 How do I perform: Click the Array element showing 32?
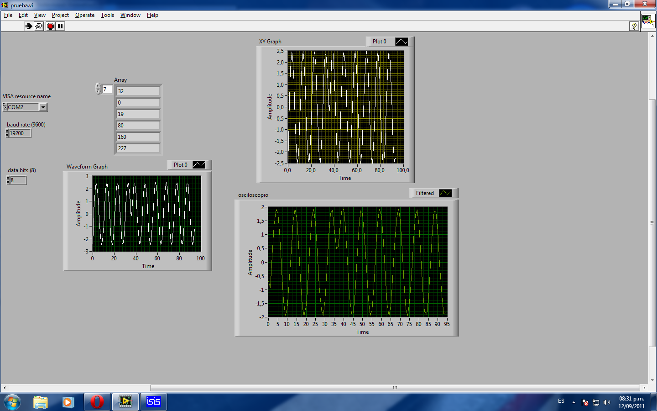coord(138,91)
